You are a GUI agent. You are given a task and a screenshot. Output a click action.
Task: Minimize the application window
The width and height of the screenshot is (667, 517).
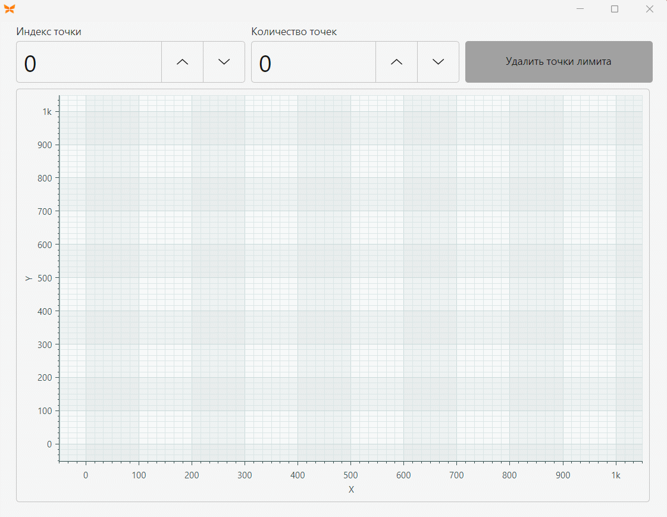(x=580, y=8)
